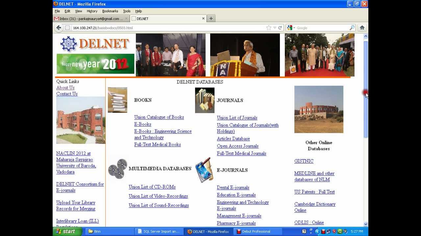This screenshot has width=421, height=236.
Task: Open NACLIN 2012 at Maharaja Sayajirao link
Action: pyautogui.click(x=76, y=163)
